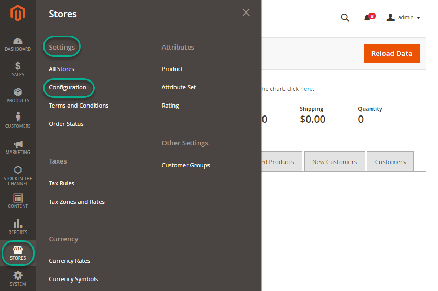
Task: Open the Customers person icon
Action: 18,117
